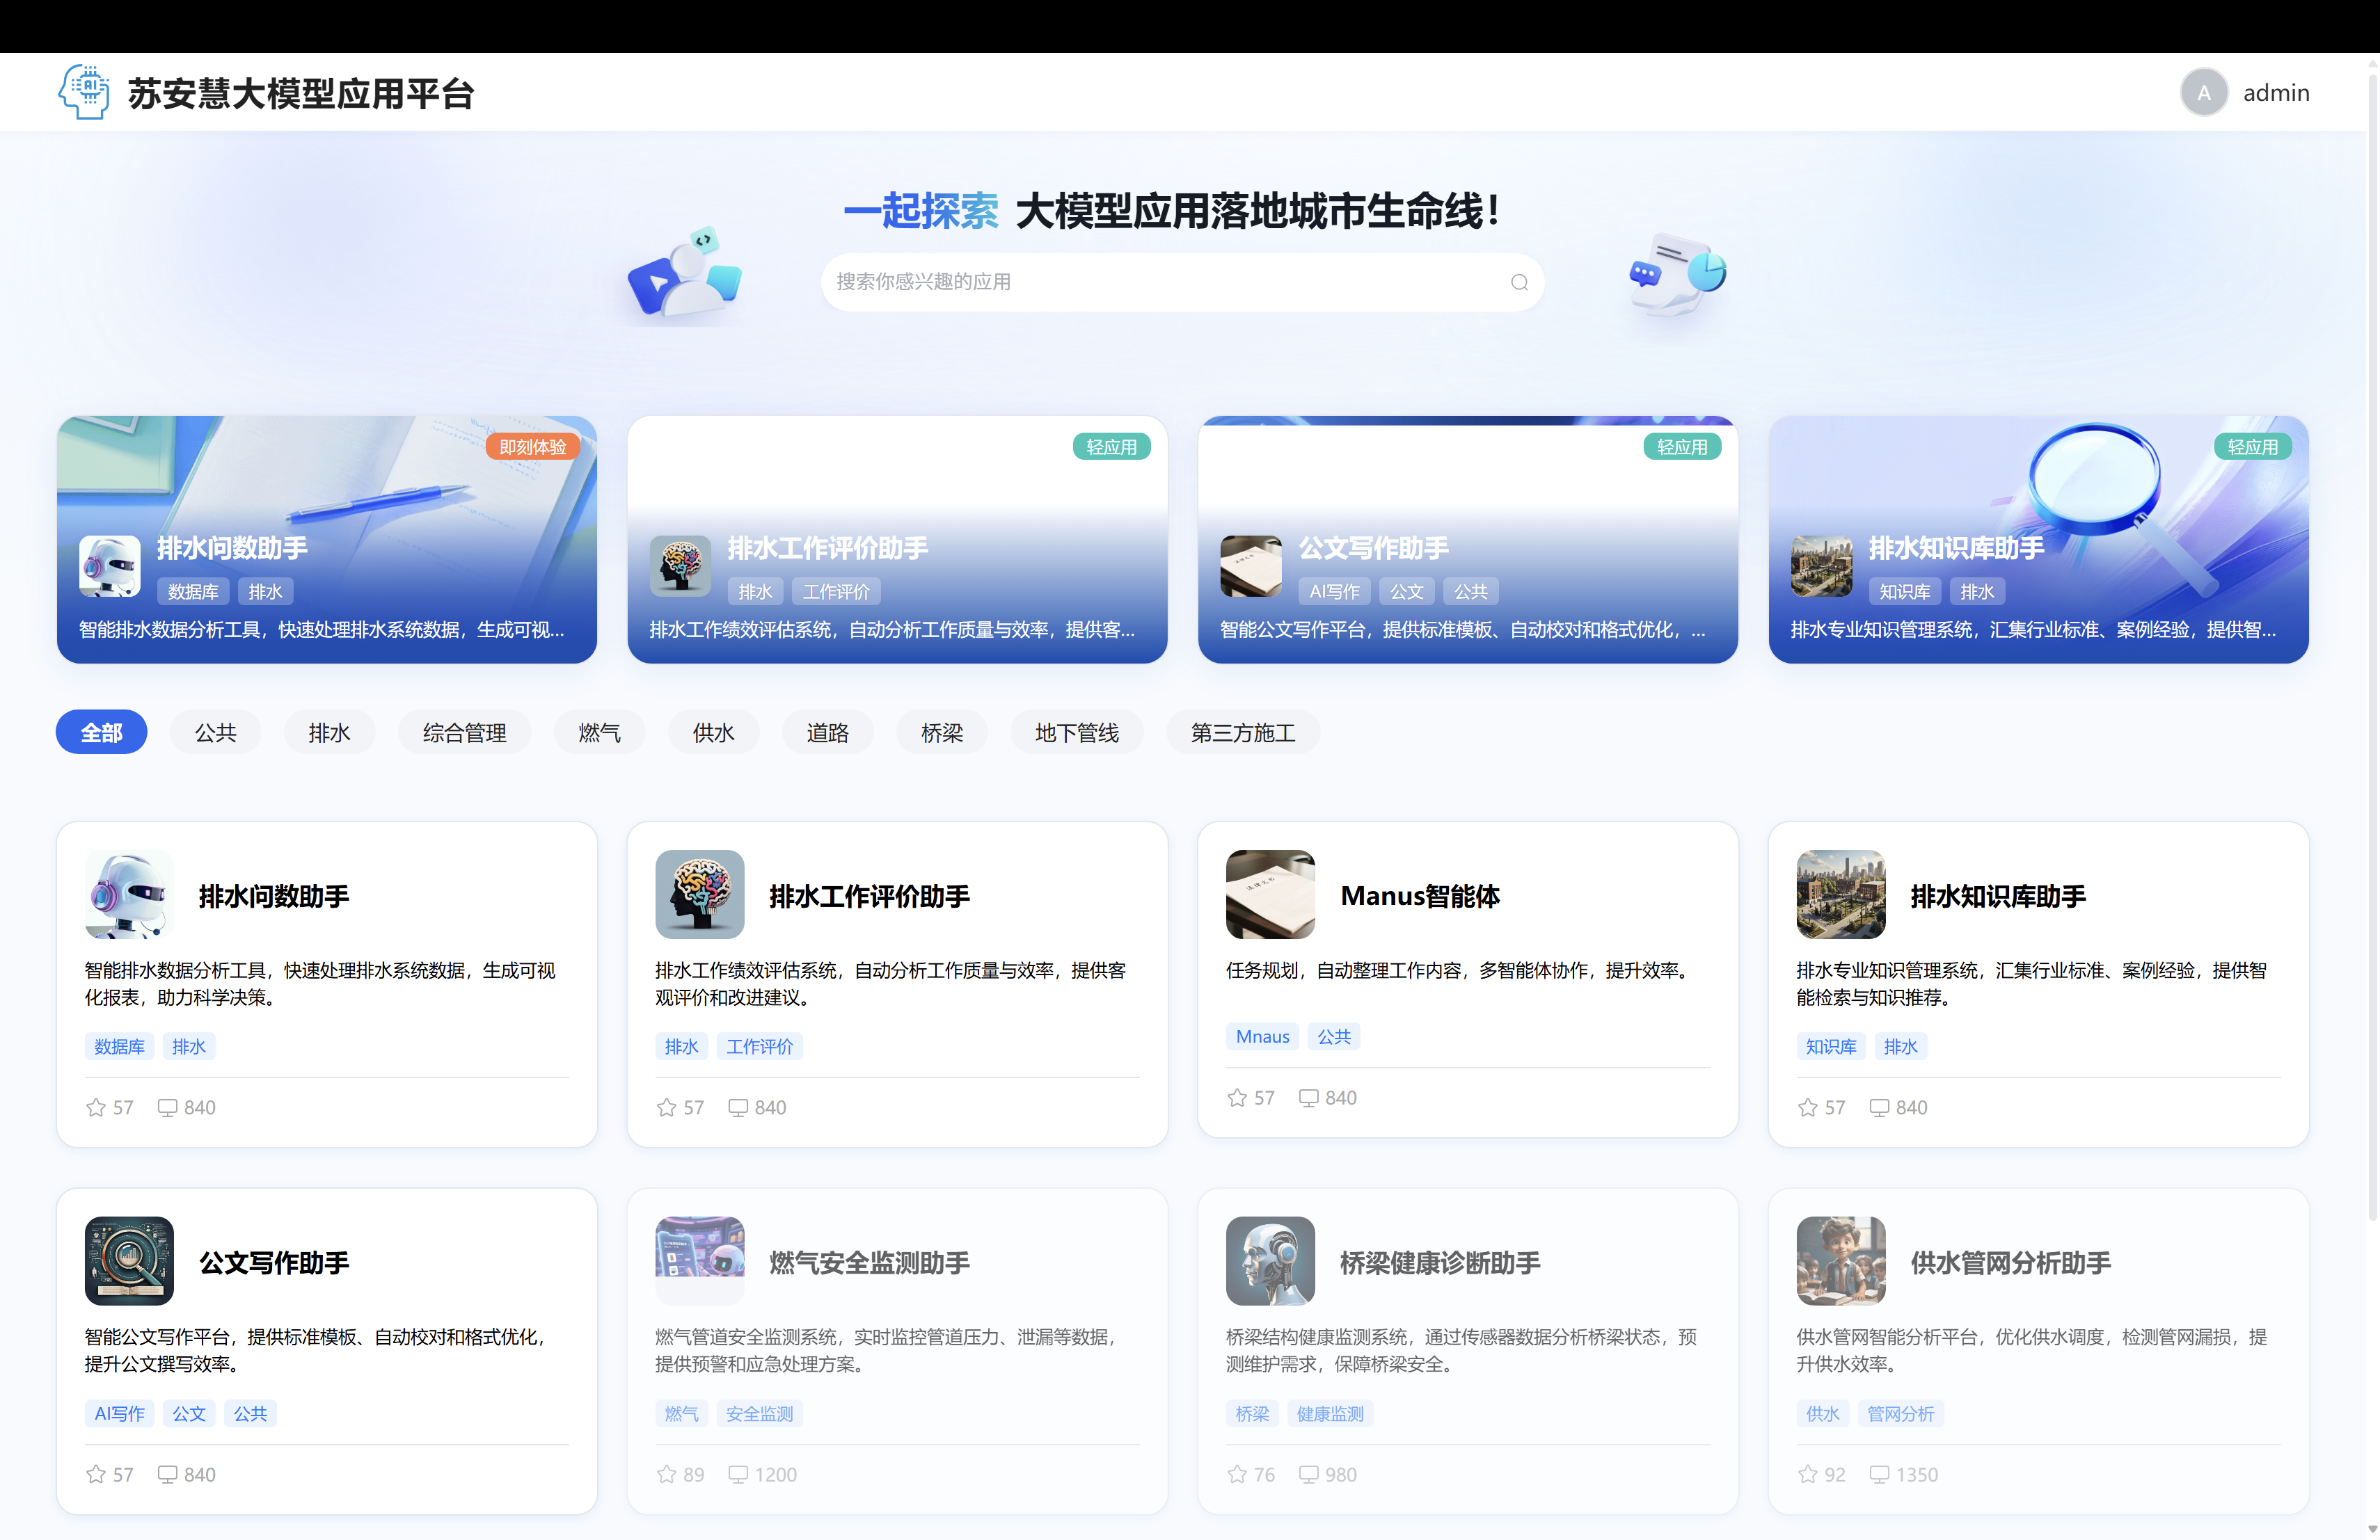Open 燃气安全监测助手 through its app icon
Screen dimensions: 2380x1540
(x=699, y=1260)
